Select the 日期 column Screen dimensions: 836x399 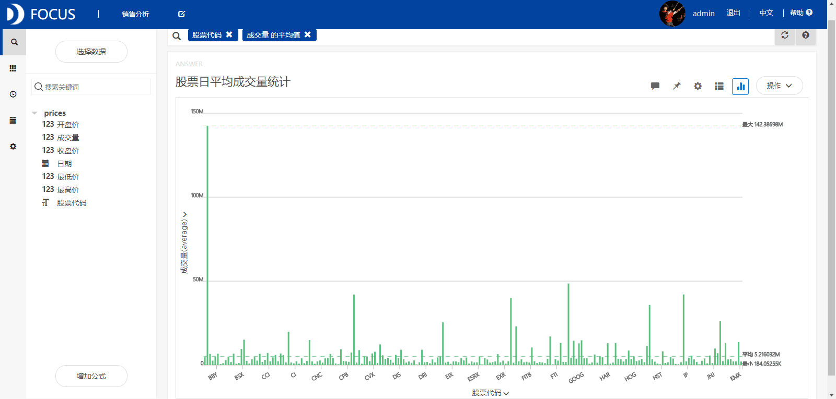point(64,164)
